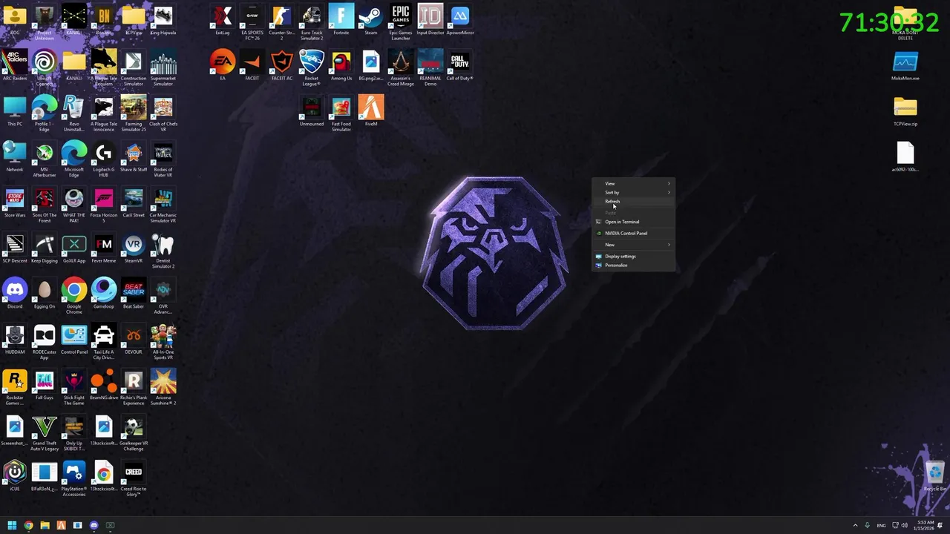Select the Supermarket Simulator desktop icon
The height and width of the screenshot is (534, 950).
point(163,68)
